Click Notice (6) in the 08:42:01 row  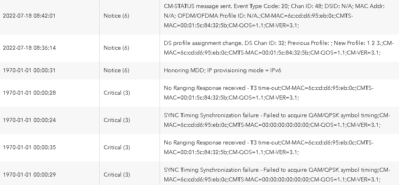click(x=117, y=16)
